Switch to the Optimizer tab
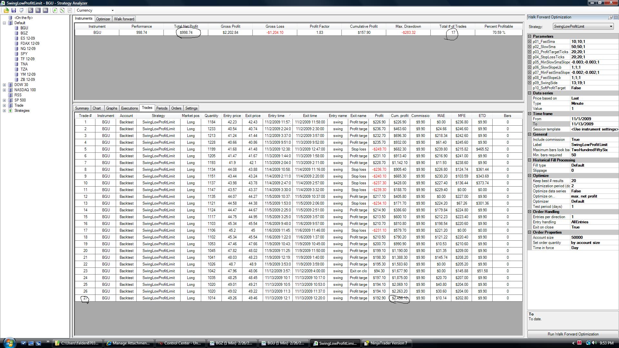The image size is (619, 348). [103, 19]
